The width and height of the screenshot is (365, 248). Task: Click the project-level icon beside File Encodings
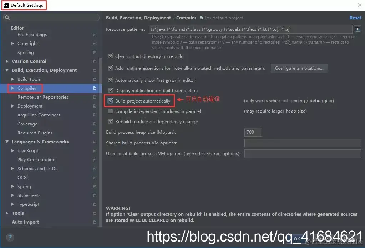click(x=94, y=35)
